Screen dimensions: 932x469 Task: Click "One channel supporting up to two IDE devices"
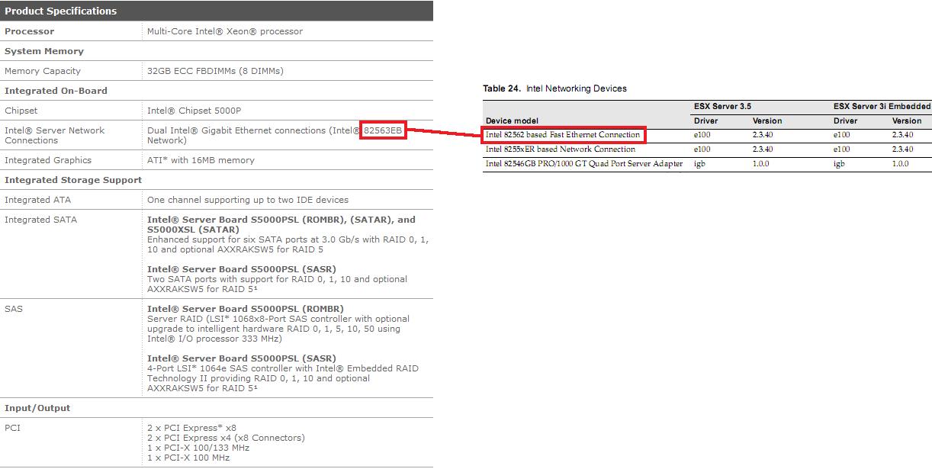[x=248, y=200]
